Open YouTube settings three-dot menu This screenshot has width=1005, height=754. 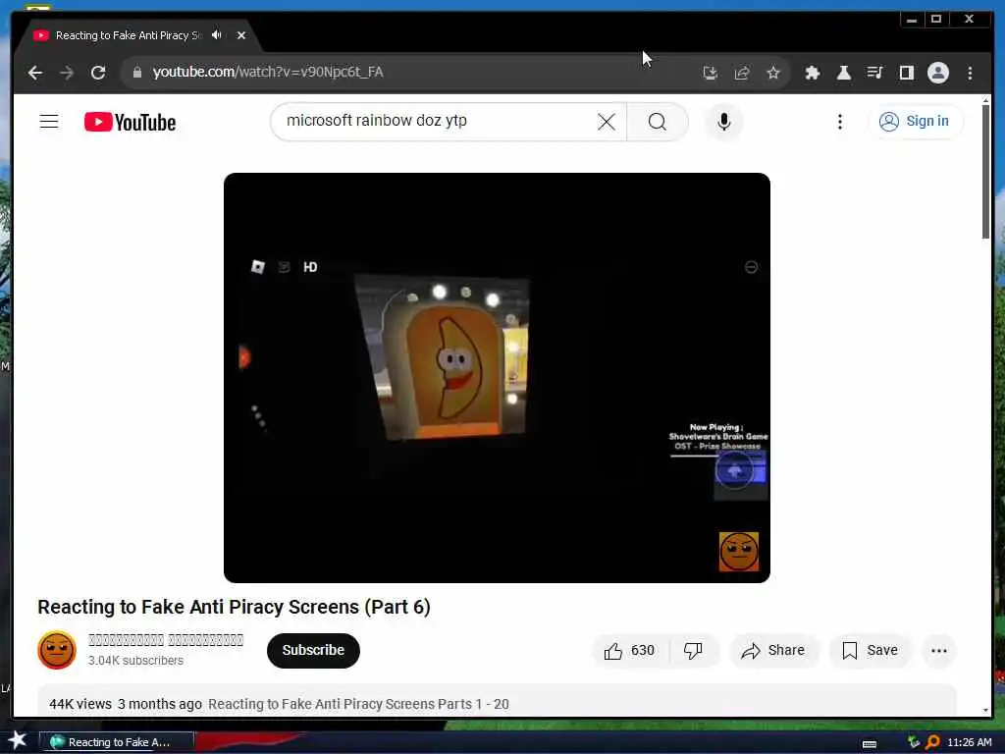(840, 122)
